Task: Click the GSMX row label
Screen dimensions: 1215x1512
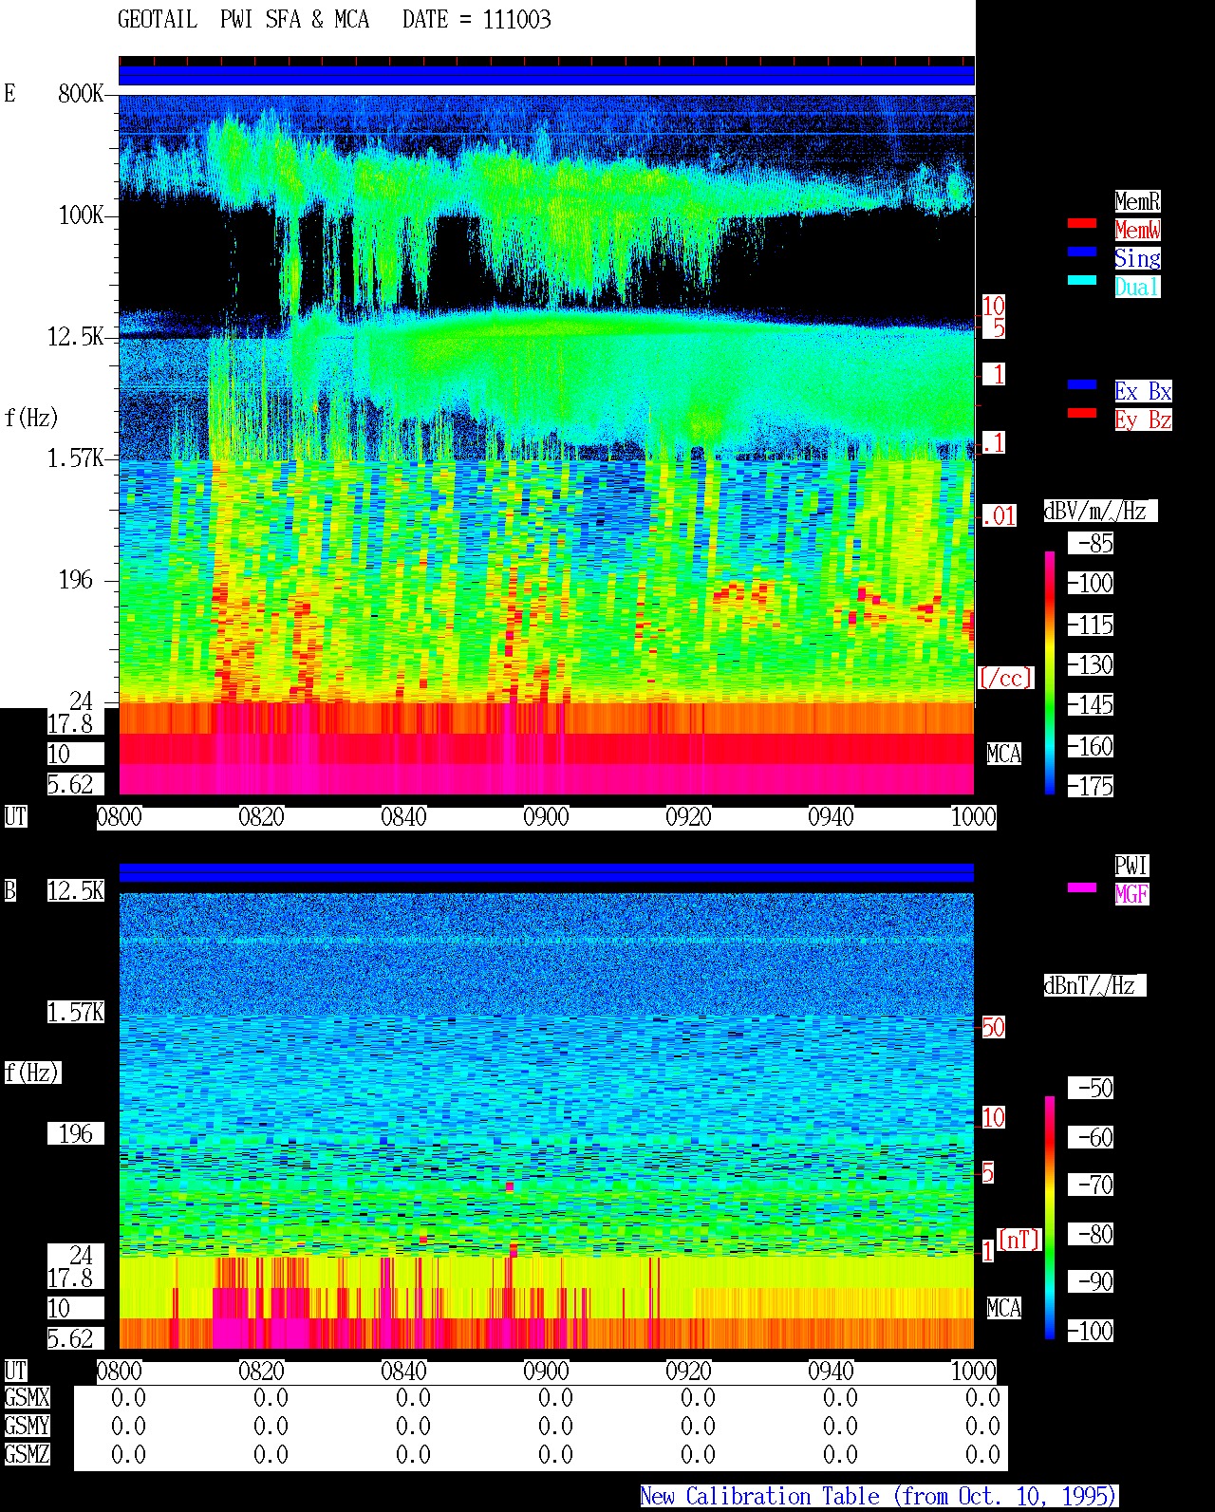Action: point(27,1398)
